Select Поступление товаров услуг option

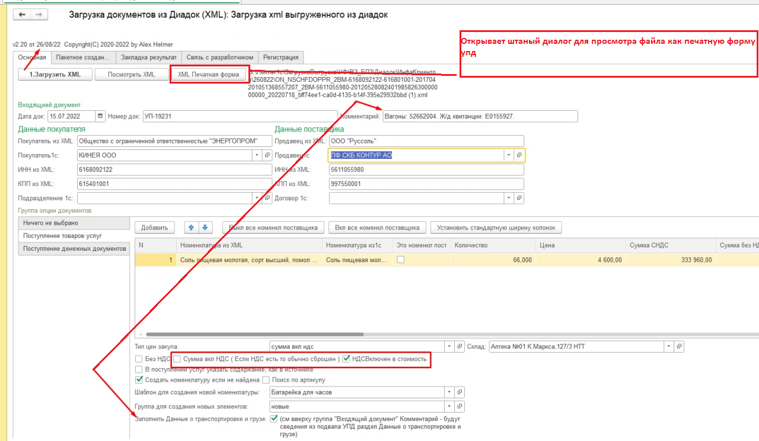point(74,236)
